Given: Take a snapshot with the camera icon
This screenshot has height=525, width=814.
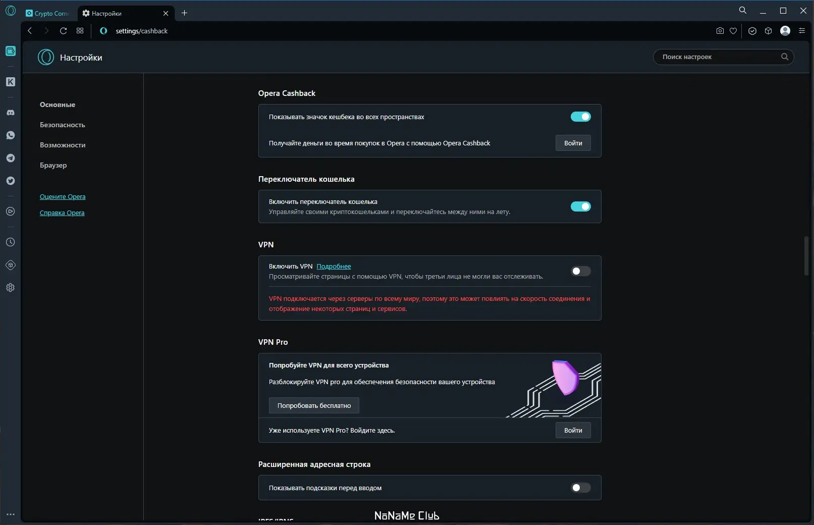Looking at the screenshot, I should coord(720,31).
